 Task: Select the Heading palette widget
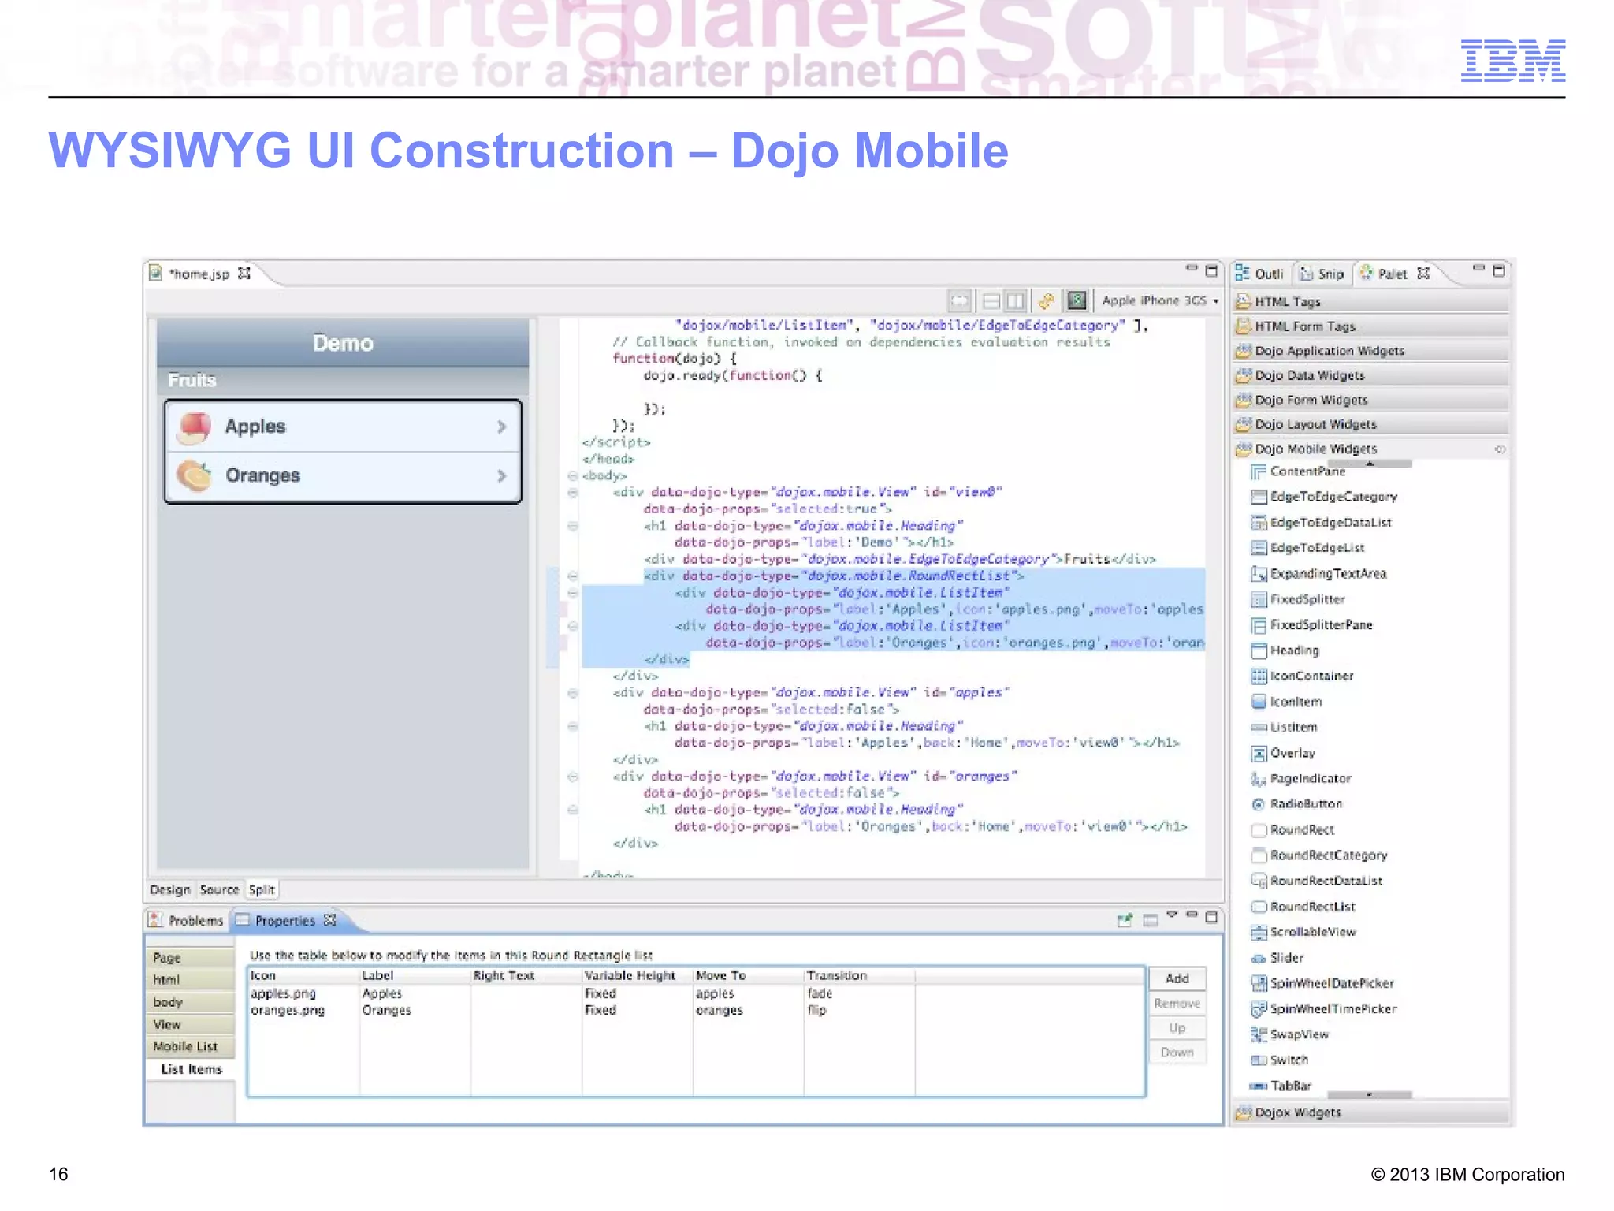[x=1285, y=650]
